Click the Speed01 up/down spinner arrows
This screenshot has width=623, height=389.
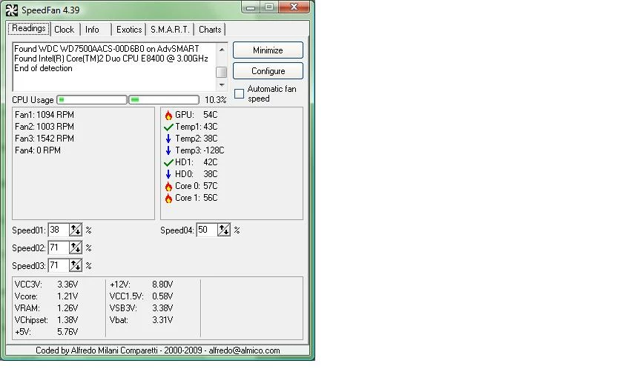tap(76, 230)
